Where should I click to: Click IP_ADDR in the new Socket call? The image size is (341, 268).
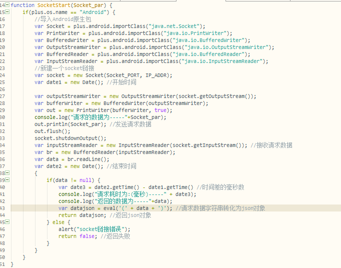156,75
